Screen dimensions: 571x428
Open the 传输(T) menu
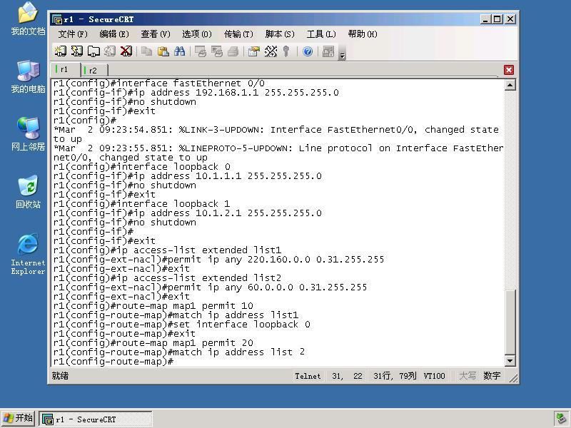pyautogui.click(x=238, y=34)
